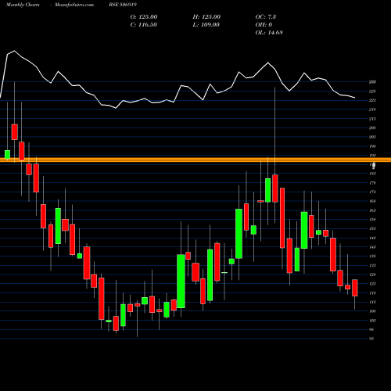Click the OH: 0 value
The height and width of the screenshot is (391, 391).
point(264,25)
